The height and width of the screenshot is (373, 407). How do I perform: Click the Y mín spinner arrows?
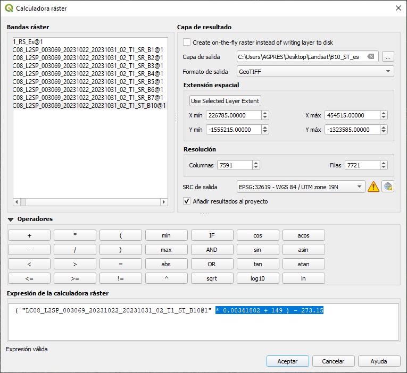tap(265, 129)
